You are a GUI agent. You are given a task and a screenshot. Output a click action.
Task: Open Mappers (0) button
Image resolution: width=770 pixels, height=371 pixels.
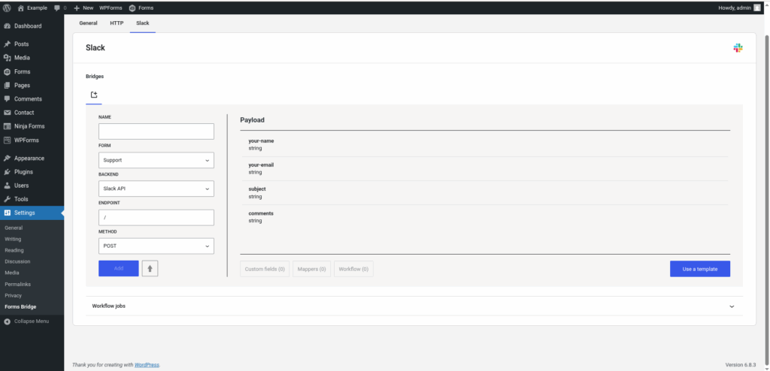point(312,269)
